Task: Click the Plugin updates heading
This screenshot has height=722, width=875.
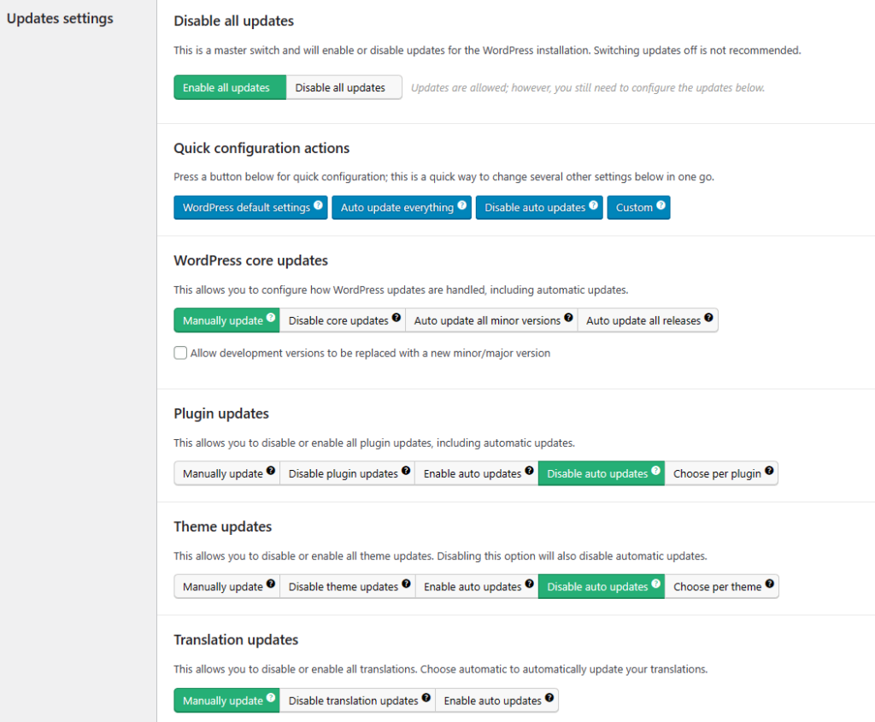Action: click(221, 414)
